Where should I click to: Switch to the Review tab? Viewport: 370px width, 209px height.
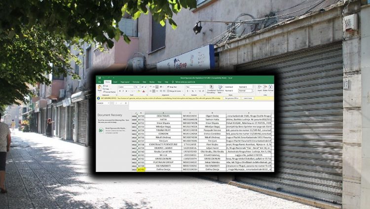click(152, 82)
